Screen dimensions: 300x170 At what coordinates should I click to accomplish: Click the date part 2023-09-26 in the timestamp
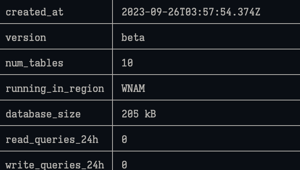point(150,12)
